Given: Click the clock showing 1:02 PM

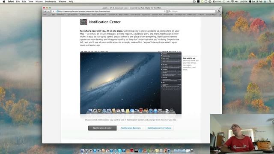Looking at the screenshot, I should (x=244, y=1).
